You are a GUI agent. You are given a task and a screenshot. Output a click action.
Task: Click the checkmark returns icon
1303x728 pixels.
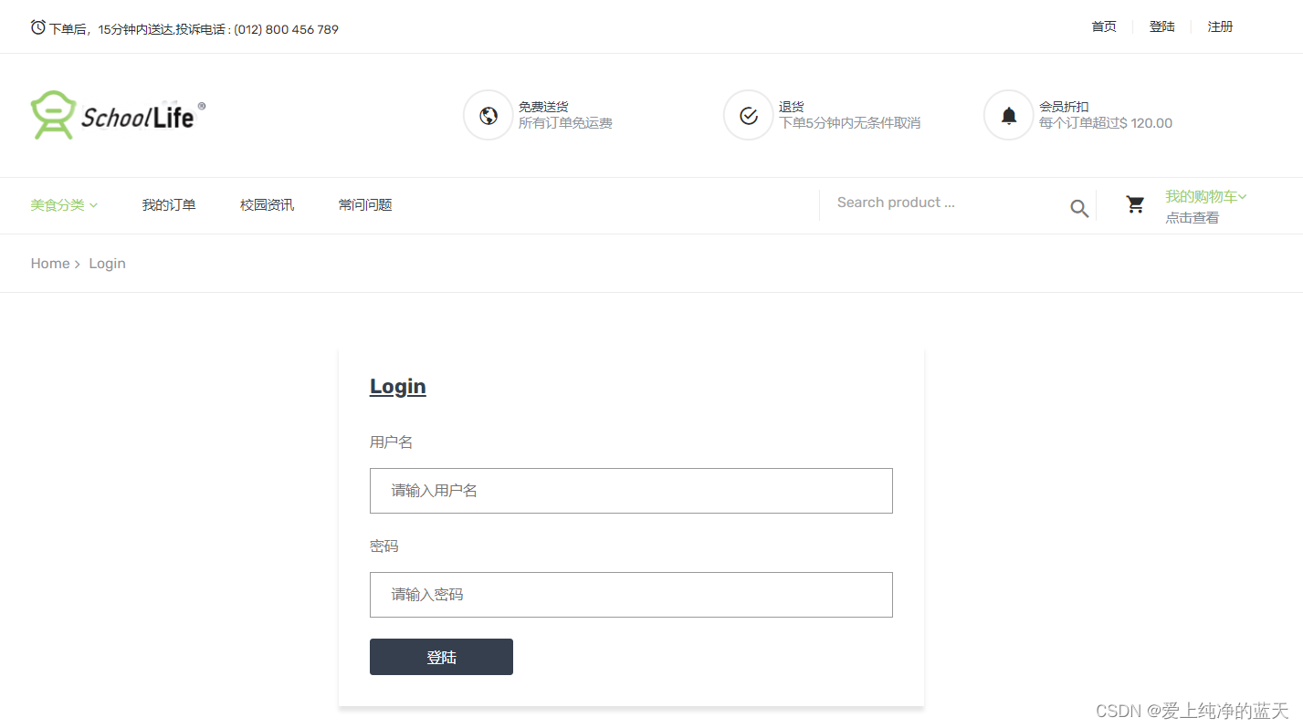(x=749, y=115)
